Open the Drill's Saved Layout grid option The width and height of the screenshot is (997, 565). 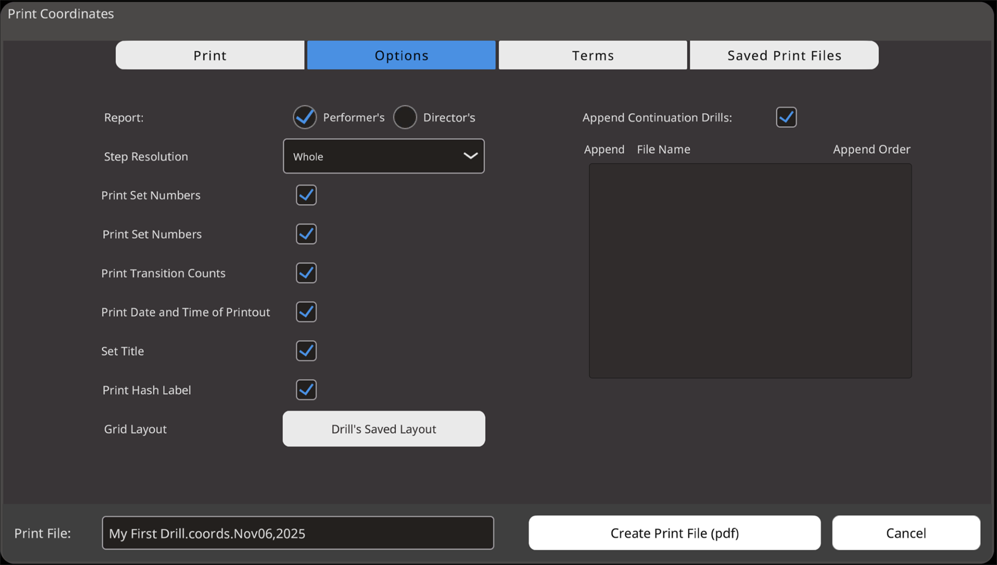click(384, 429)
